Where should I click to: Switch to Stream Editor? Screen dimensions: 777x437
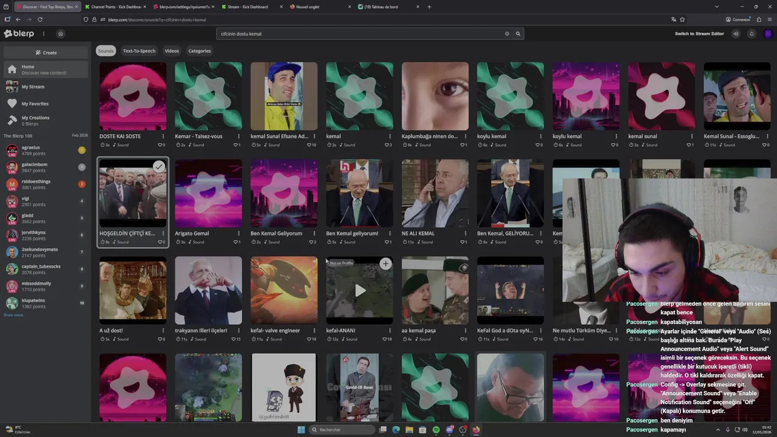coord(699,34)
